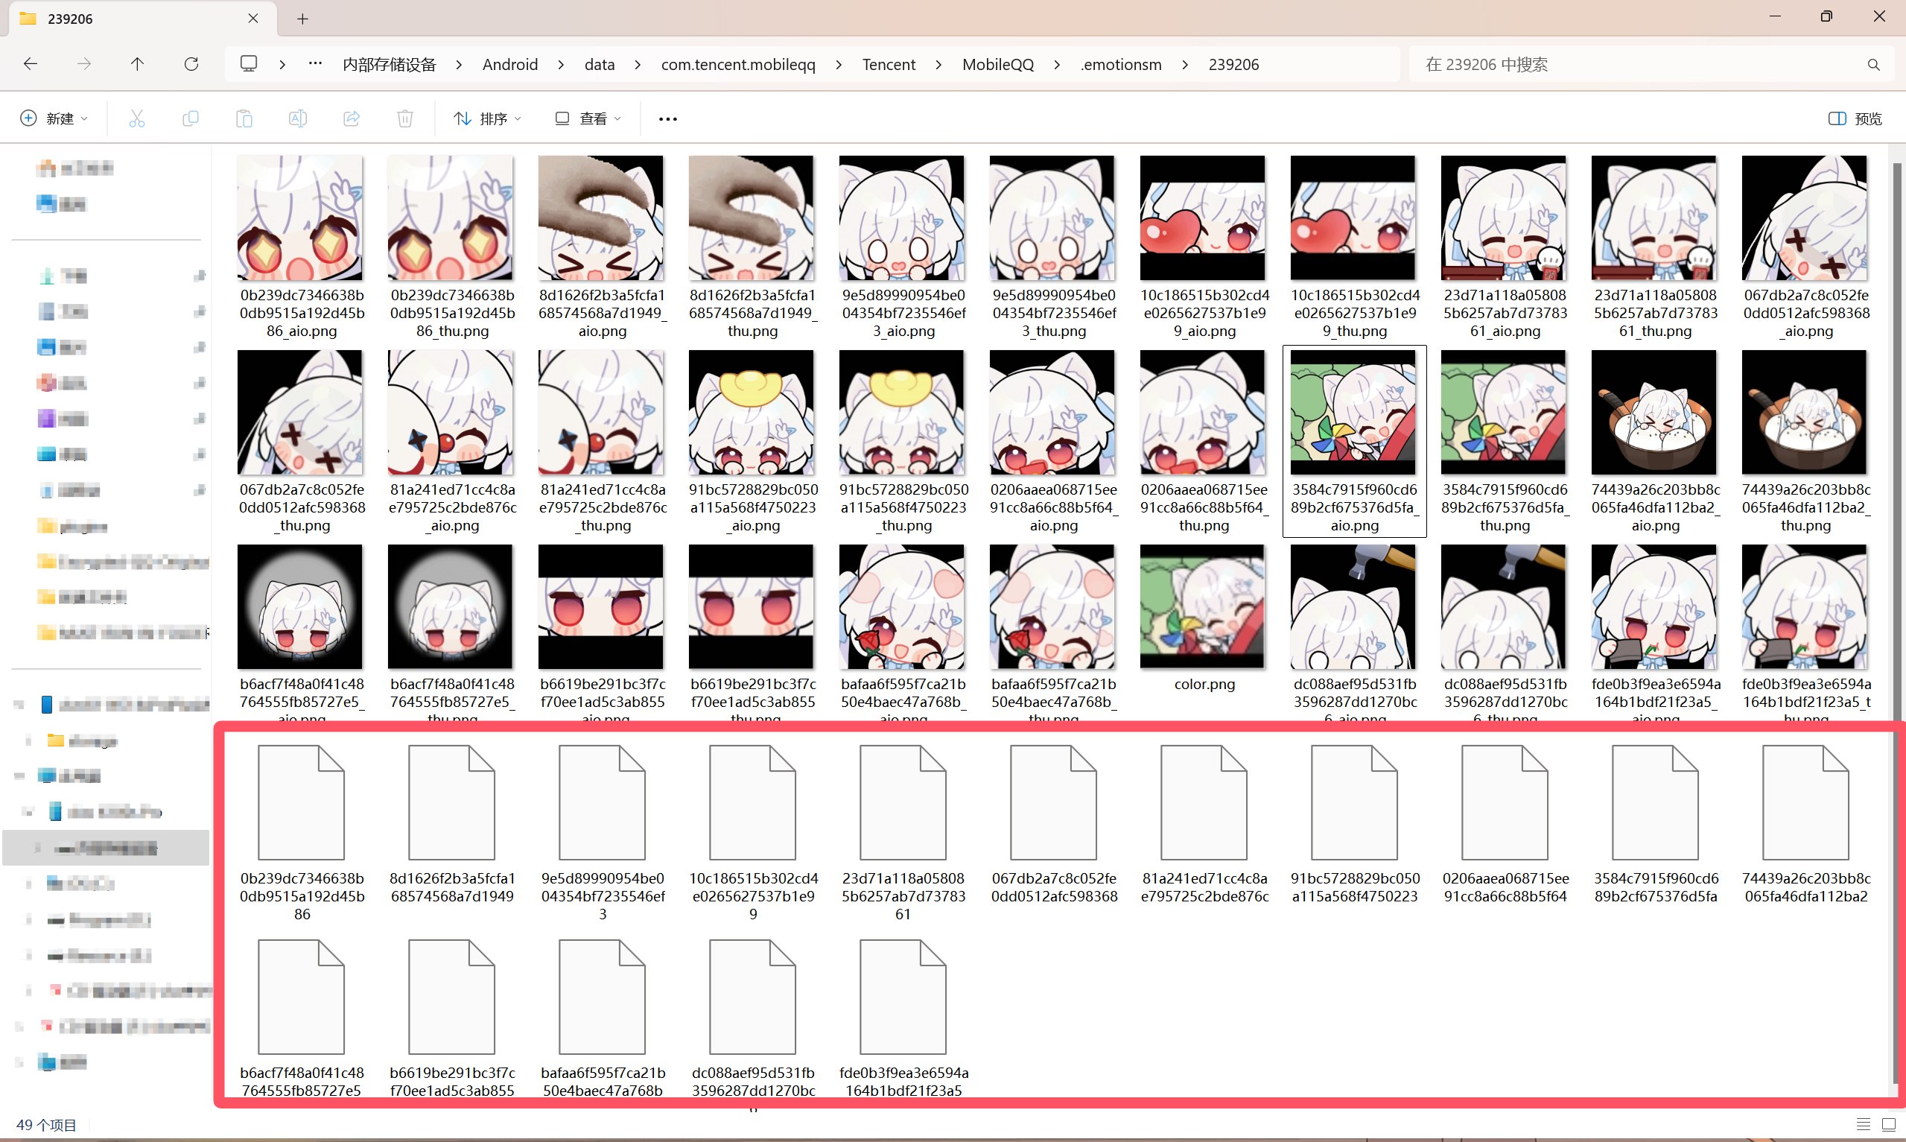The height and width of the screenshot is (1142, 1906).
Task: Navigate to .emotionsm in breadcrumb
Action: tap(1121, 65)
